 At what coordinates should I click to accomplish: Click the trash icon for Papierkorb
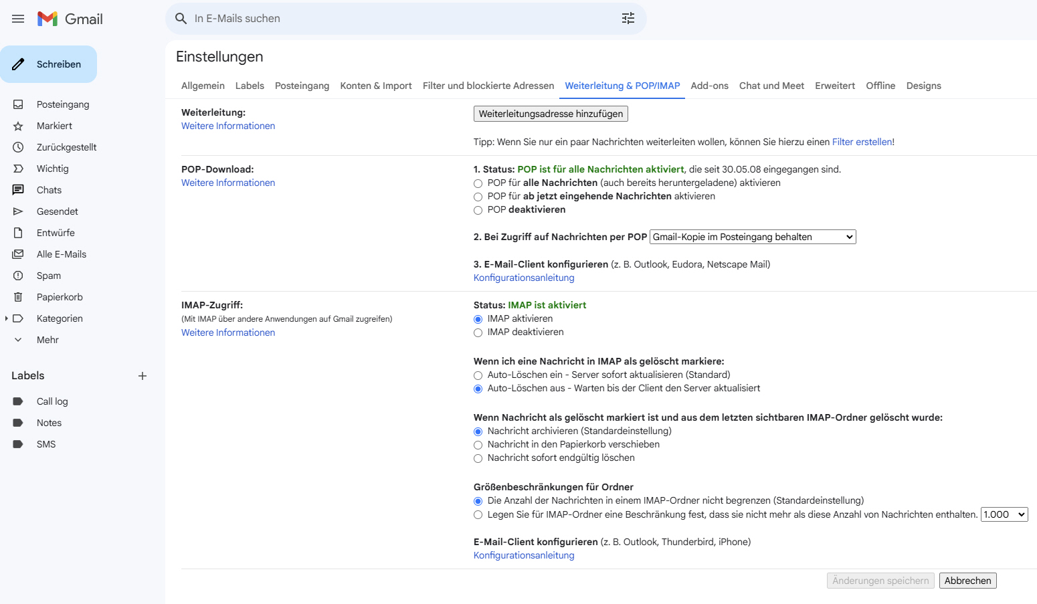18,297
